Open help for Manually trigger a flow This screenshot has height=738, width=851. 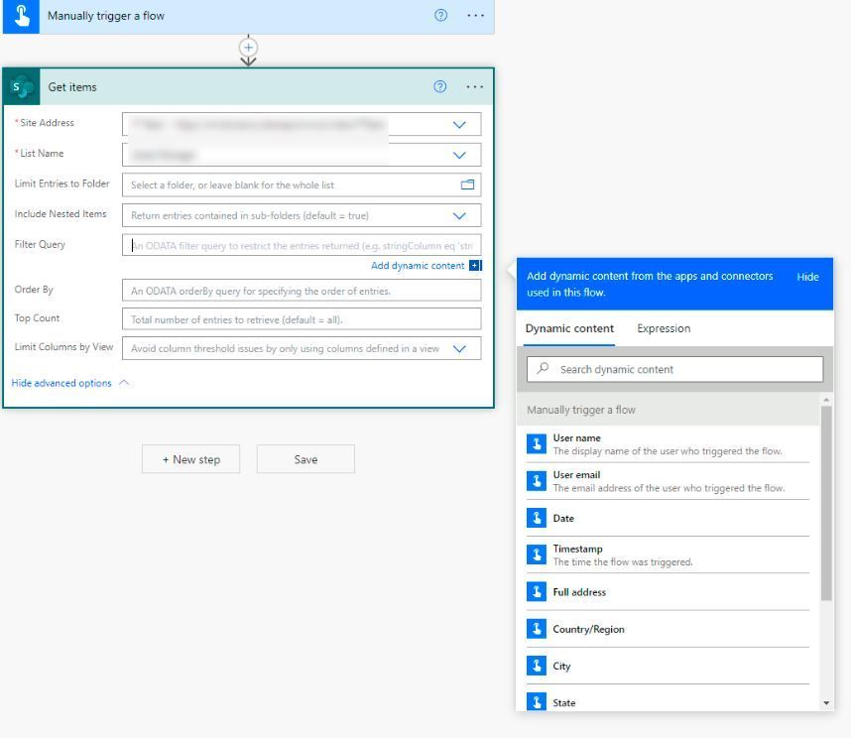(x=440, y=15)
